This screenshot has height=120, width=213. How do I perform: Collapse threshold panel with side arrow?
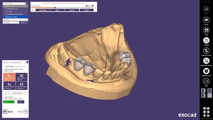(x=96, y=8)
